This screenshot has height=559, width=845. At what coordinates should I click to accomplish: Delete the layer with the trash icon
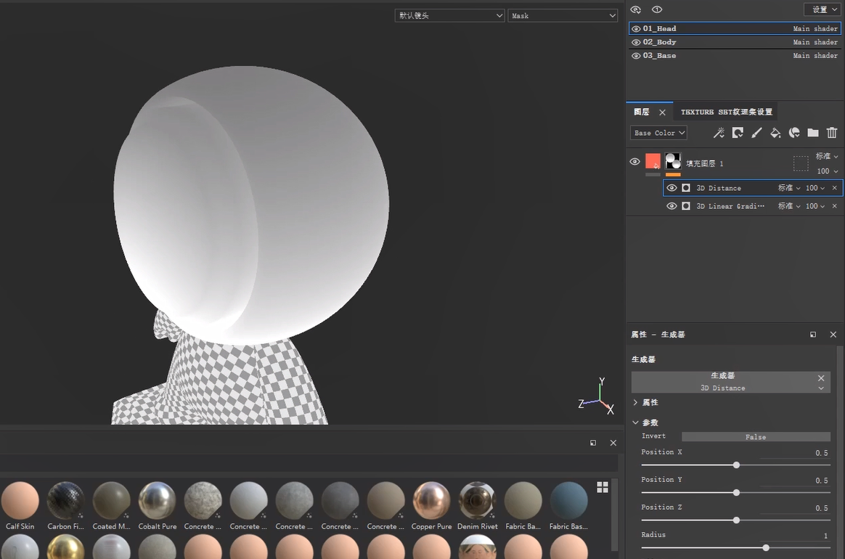(832, 133)
